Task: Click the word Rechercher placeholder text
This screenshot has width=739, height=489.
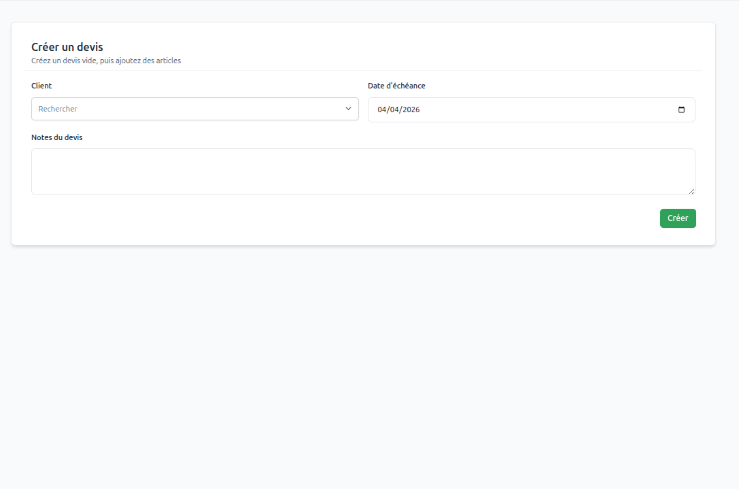Action: point(58,109)
